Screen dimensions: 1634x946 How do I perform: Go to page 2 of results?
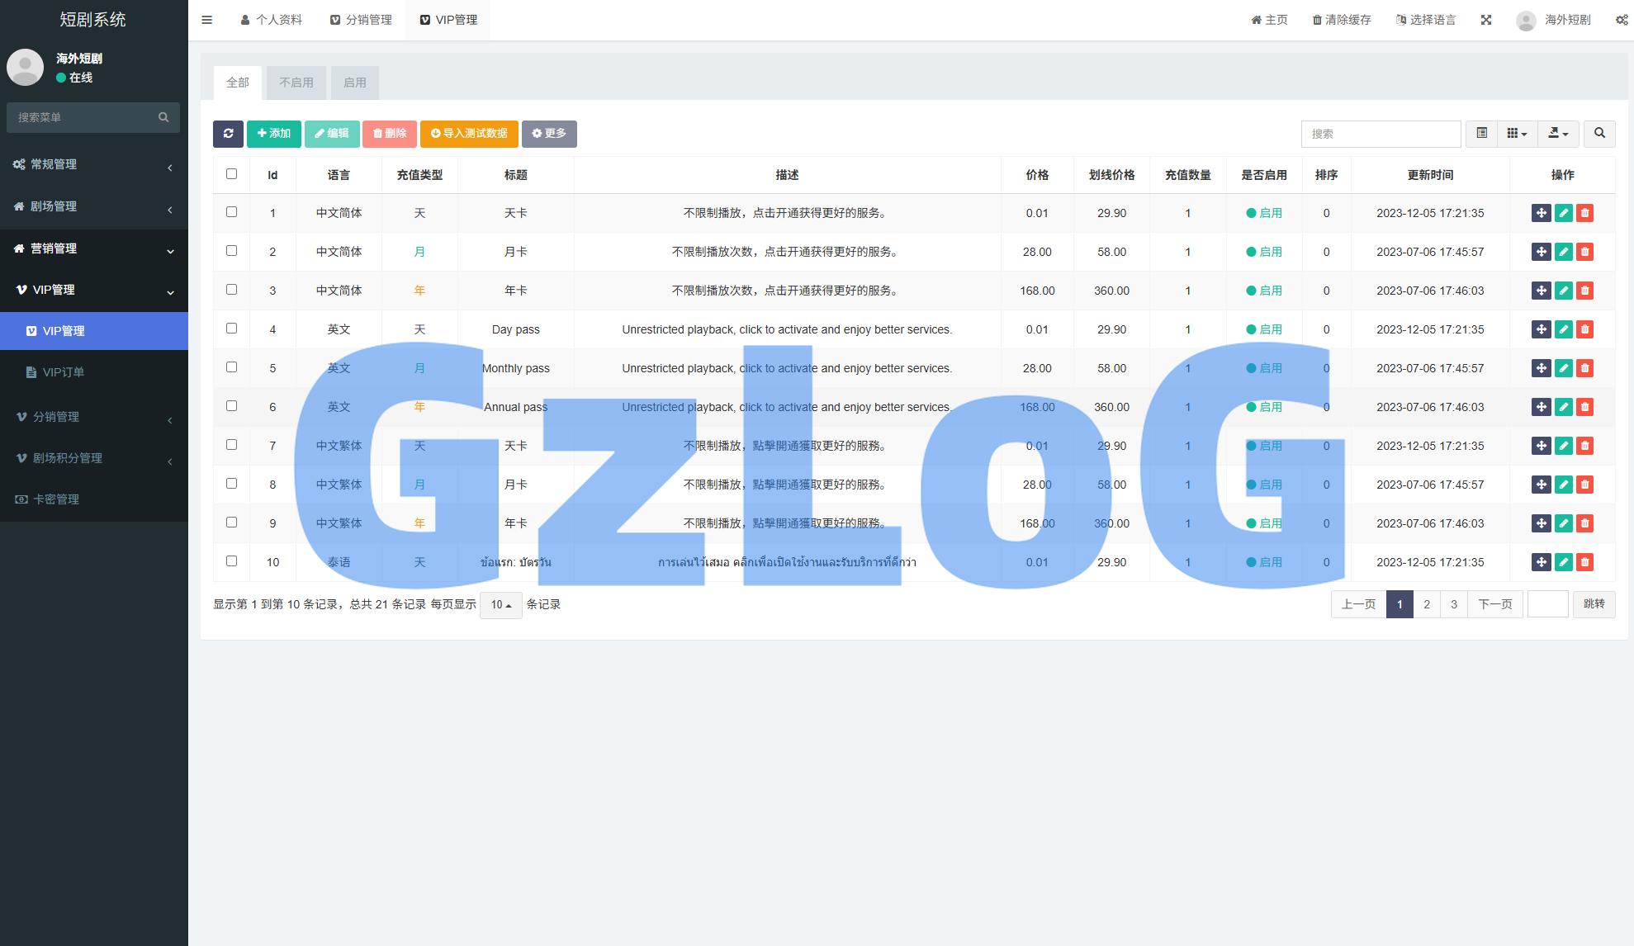(x=1427, y=604)
